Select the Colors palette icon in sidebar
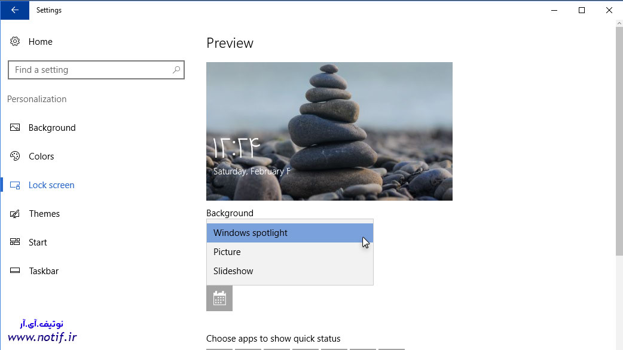 click(x=16, y=156)
